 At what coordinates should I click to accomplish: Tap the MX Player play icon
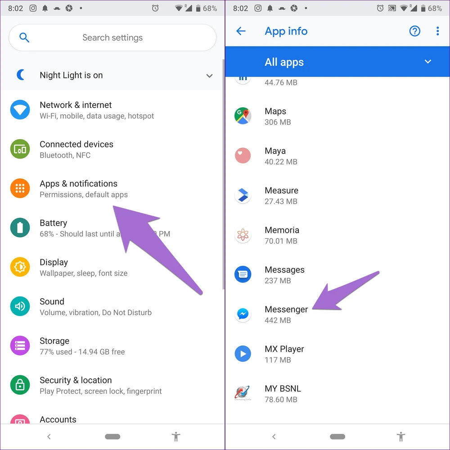click(x=243, y=354)
